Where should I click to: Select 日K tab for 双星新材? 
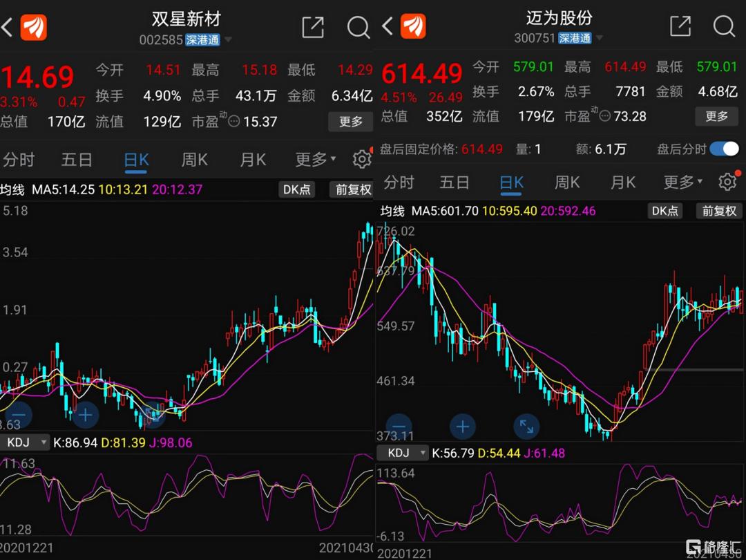(136, 160)
